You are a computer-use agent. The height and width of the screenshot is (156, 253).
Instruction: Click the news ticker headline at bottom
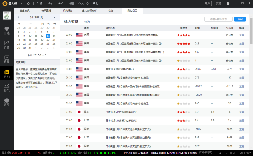160,153
